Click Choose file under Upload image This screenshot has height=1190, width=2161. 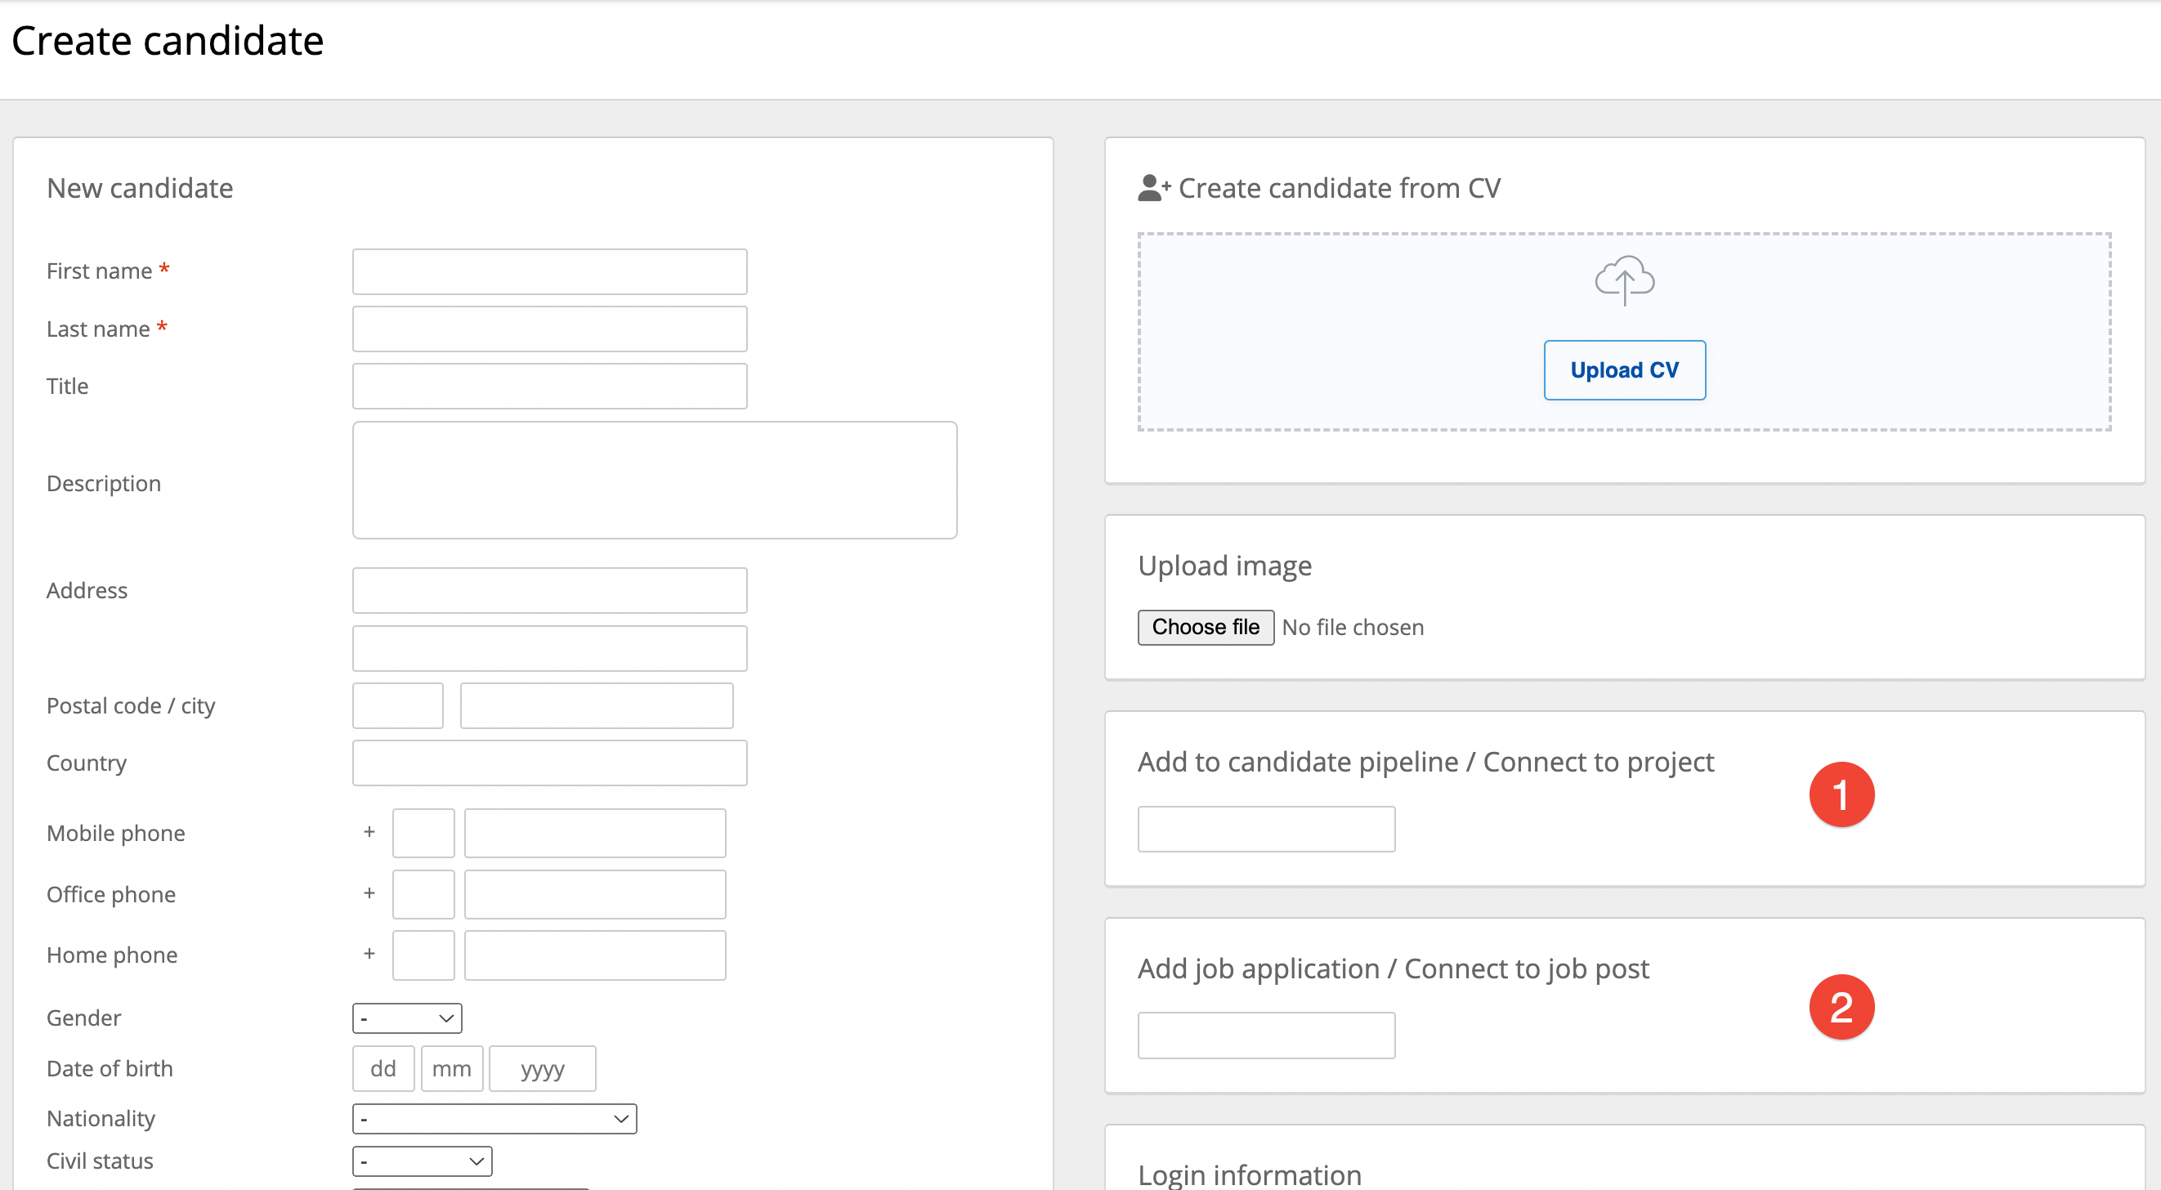[x=1206, y=628]
